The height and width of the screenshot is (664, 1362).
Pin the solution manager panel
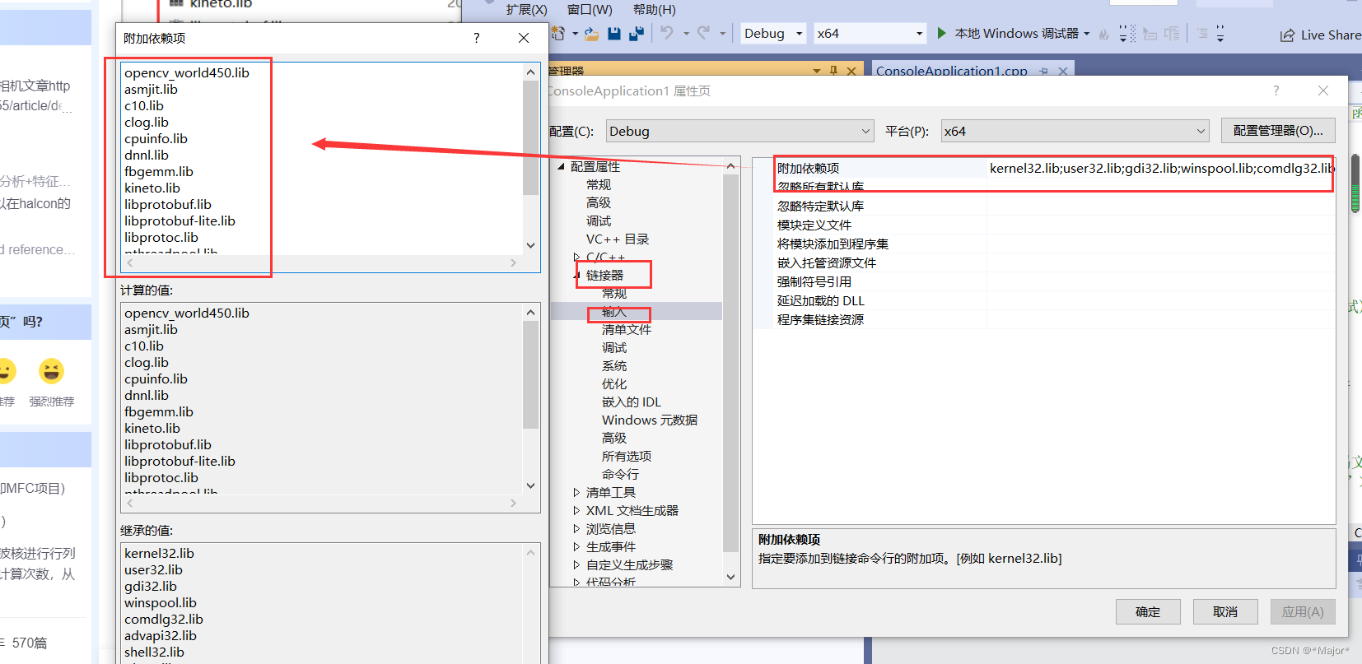(x=833, y=72)
